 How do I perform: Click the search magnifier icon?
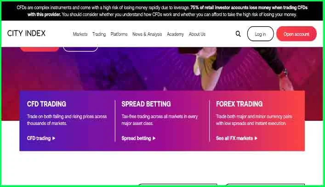point(238,34)
